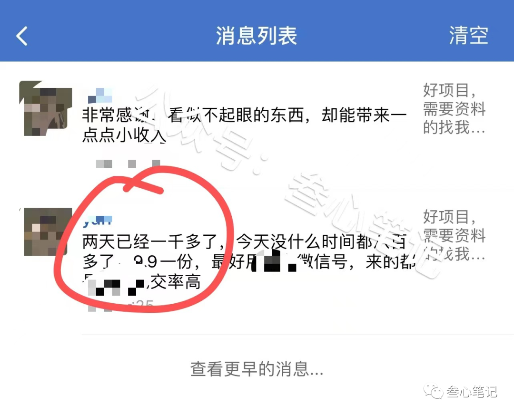This screenshot has width=514, height=414.
Task: Tap the 清空 button in the header
Action: pyautogui.click(x=468, y=35)
